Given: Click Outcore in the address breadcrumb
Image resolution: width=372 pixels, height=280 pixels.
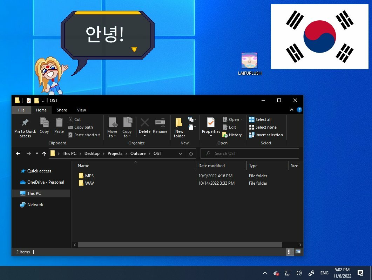Looking at the screenshot, I should click(138, 153).
